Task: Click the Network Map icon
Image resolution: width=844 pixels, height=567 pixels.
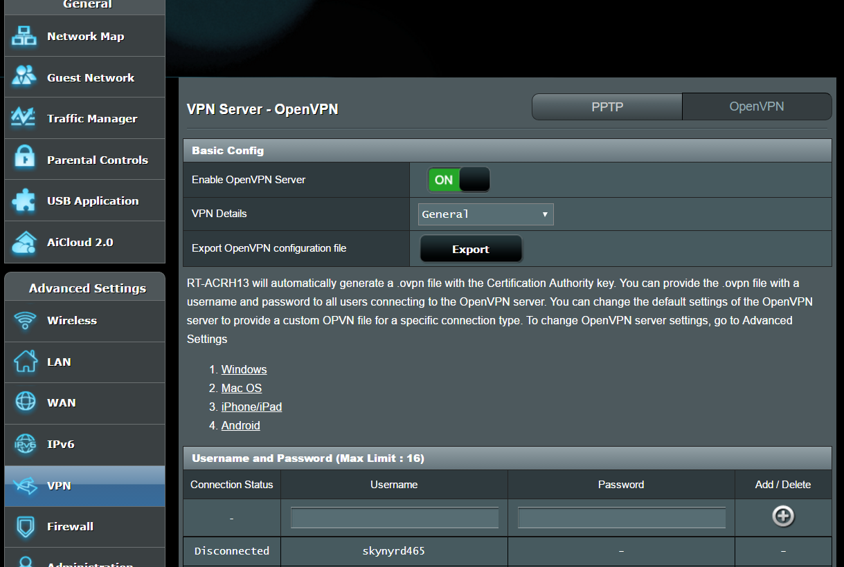Action: pyautogui.click(x=25, y=37)
